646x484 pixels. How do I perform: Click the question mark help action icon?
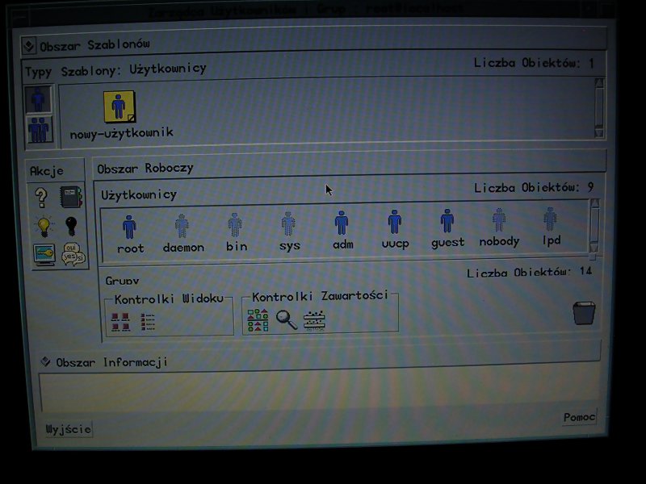pos(42,197)
